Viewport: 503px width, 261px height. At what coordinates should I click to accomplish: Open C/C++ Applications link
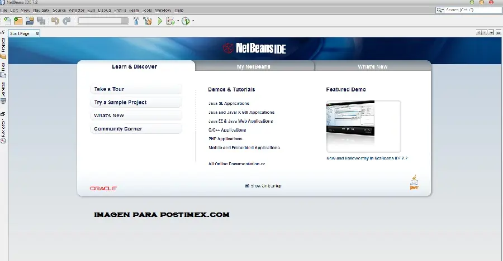coord(227,130)
